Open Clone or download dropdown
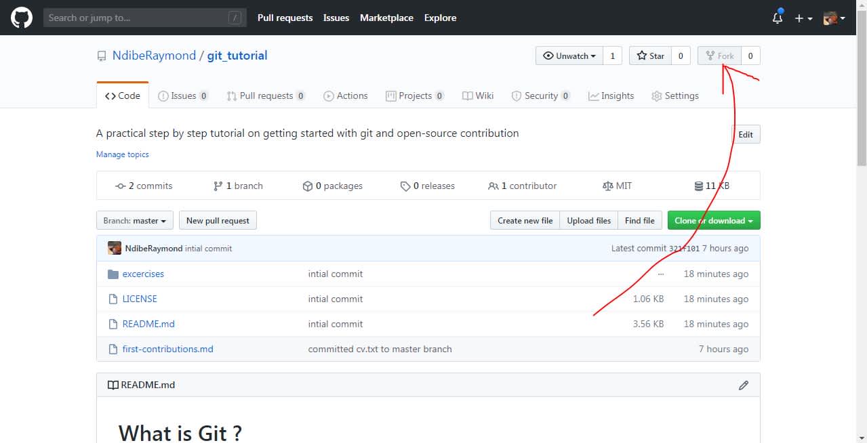Screen dimensions: 867x443 point(714,220)
